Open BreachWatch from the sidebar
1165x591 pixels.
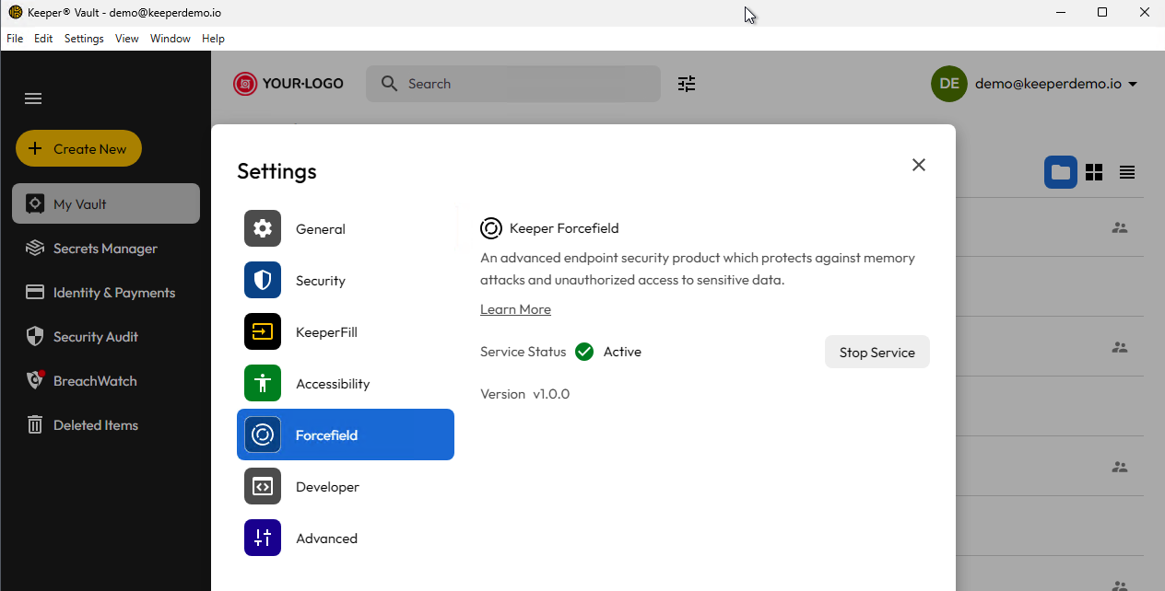(x=94, y=381)
